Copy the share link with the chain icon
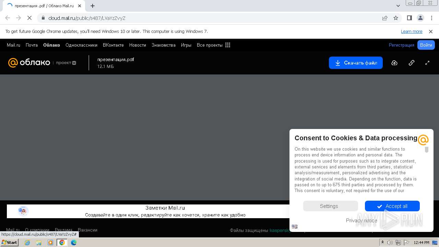The image size is (439, 247). [412, 63]
